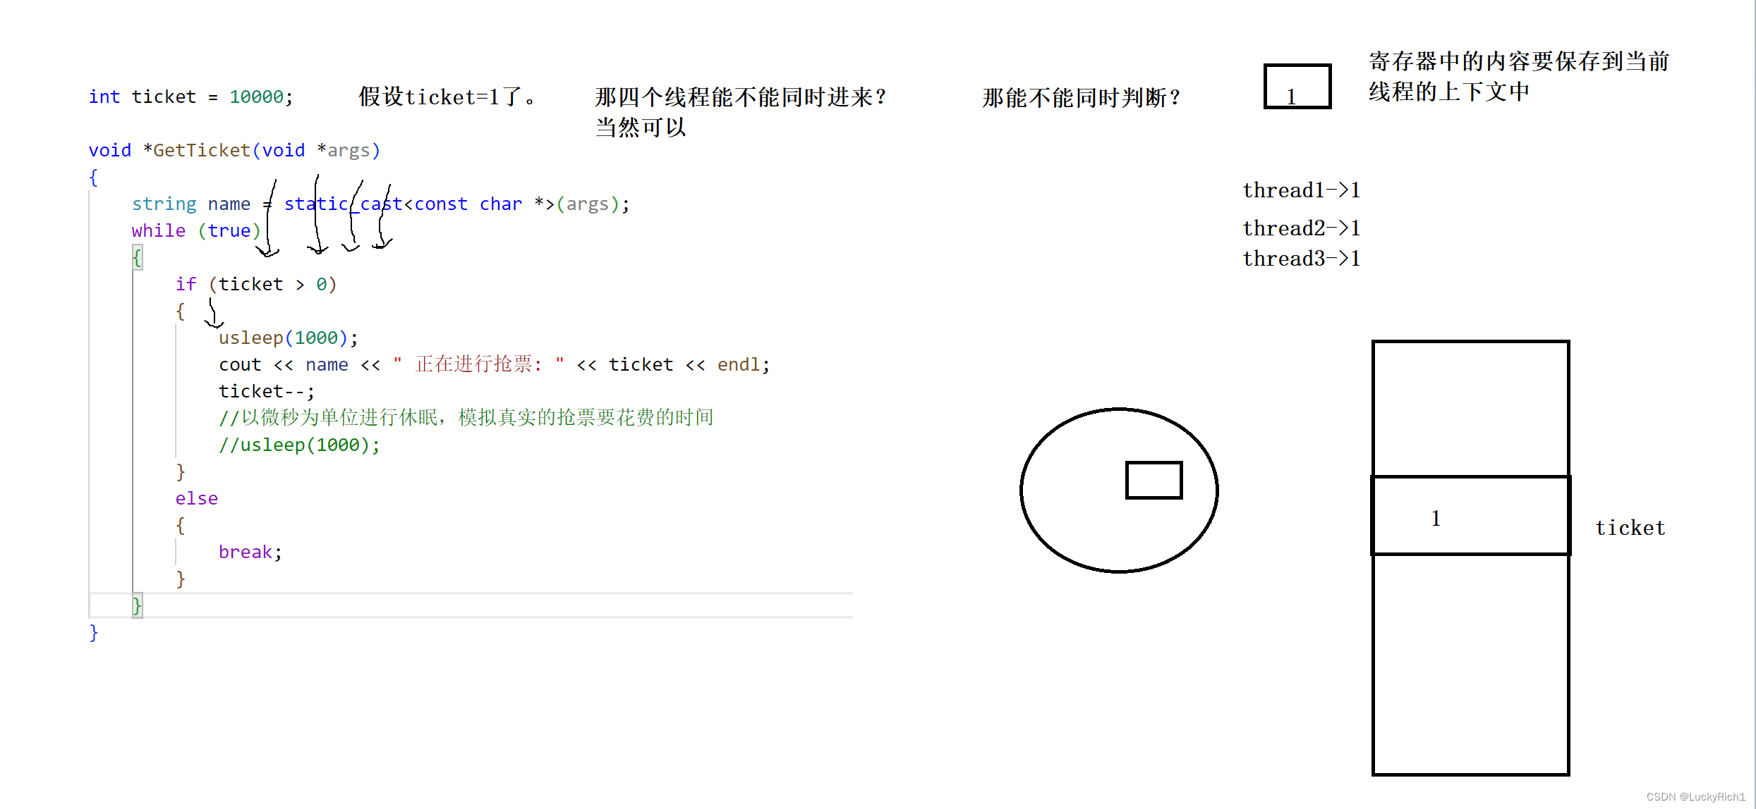Click the highlighted opening brace below 'while (true)'
This screenshot has width=1756, height=809.
pyautogui.click(x=137, y=257)
